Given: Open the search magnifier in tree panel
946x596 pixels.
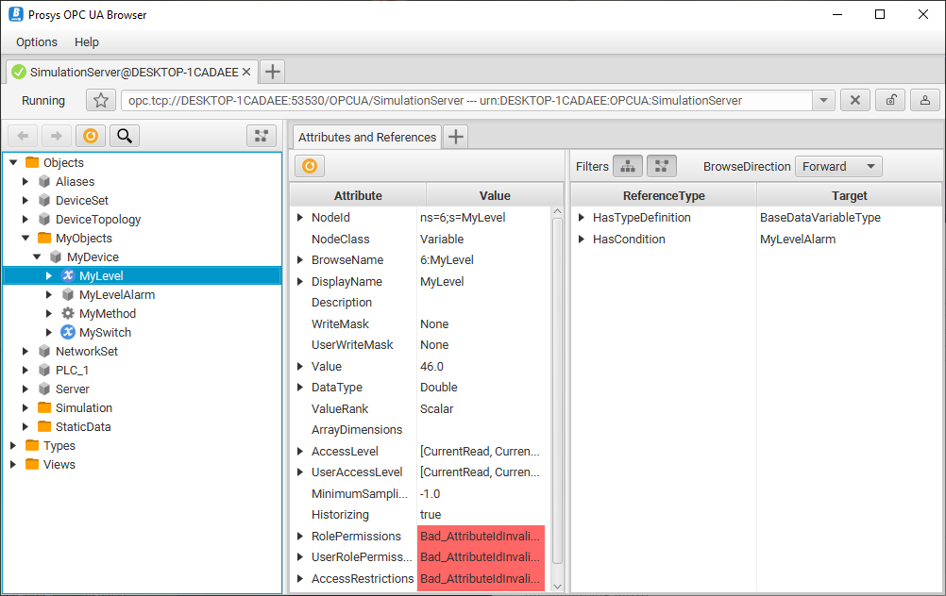Looking at the screenshot, I should [x=124, y=136].
